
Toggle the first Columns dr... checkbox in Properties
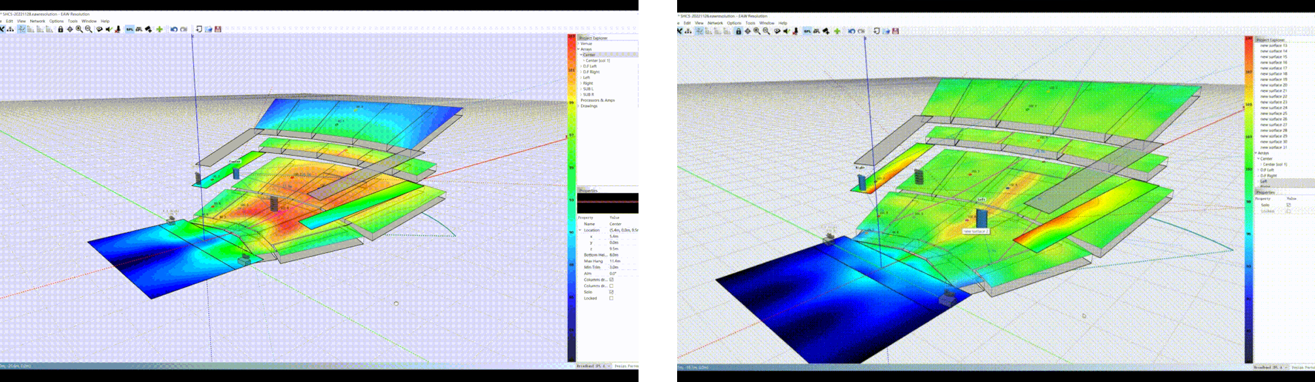tap(611, 279)
